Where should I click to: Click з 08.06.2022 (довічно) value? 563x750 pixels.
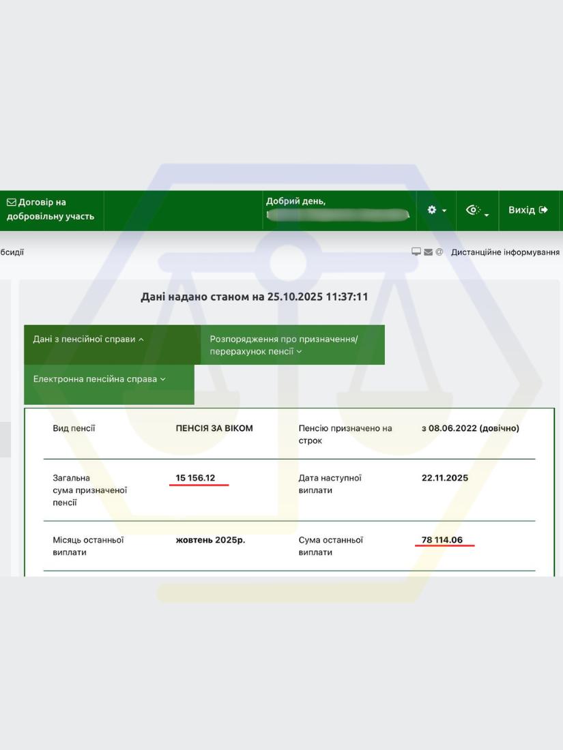click(470, 429)
